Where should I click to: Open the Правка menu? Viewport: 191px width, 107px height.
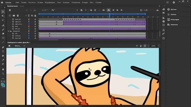click(24, 2)
